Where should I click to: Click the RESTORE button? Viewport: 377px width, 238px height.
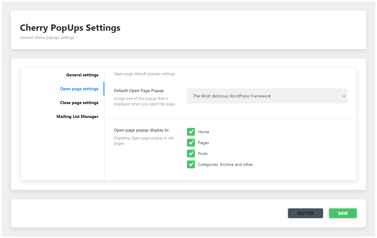[x=305, y=213]
